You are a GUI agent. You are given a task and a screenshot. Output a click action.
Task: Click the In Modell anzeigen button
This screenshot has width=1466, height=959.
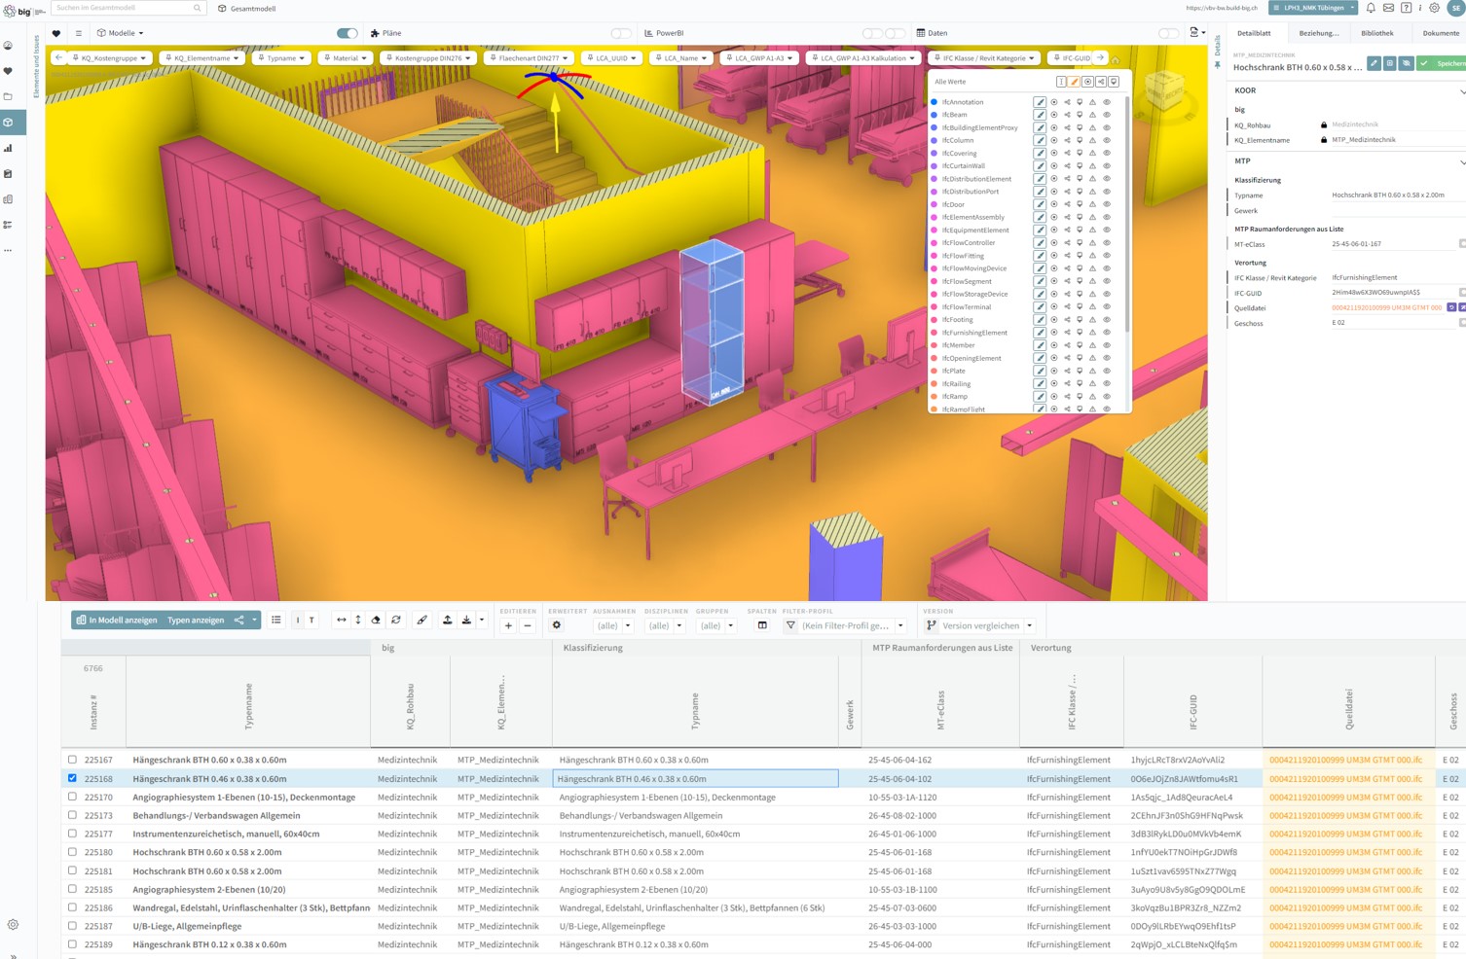pos(117,620)
